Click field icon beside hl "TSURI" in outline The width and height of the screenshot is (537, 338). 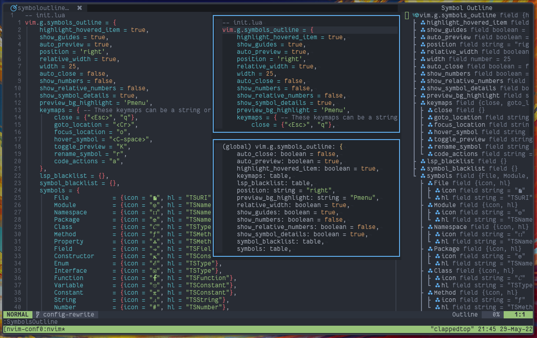[x=437, y=198]
